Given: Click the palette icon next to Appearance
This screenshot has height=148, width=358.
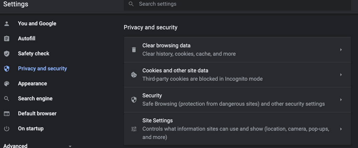Looking at the screenshot, I should coord(6,84).
